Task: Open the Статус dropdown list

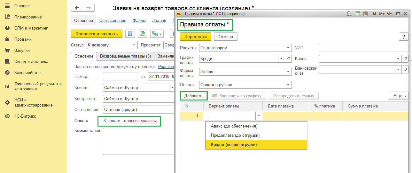Action: (134, 45)
